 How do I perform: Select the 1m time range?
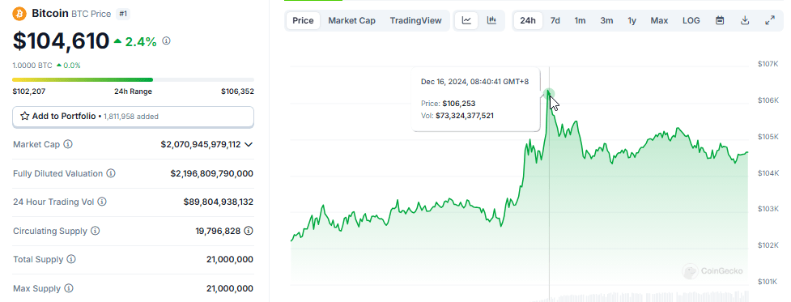(580, 21)
